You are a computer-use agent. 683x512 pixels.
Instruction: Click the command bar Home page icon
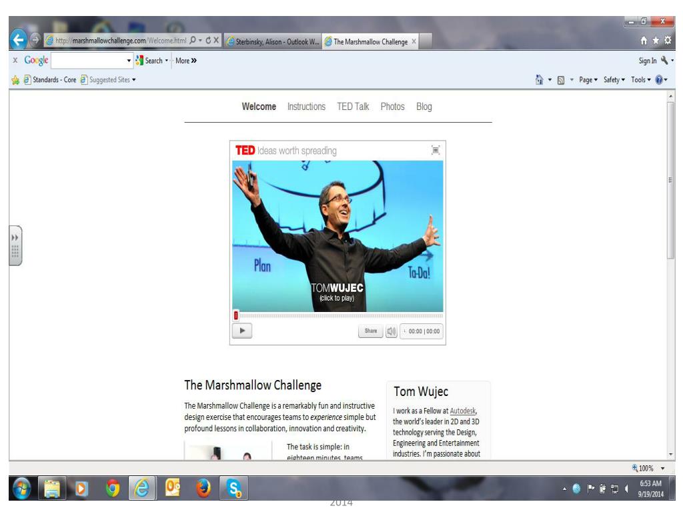pyautogui.click(x=539, y=80)
